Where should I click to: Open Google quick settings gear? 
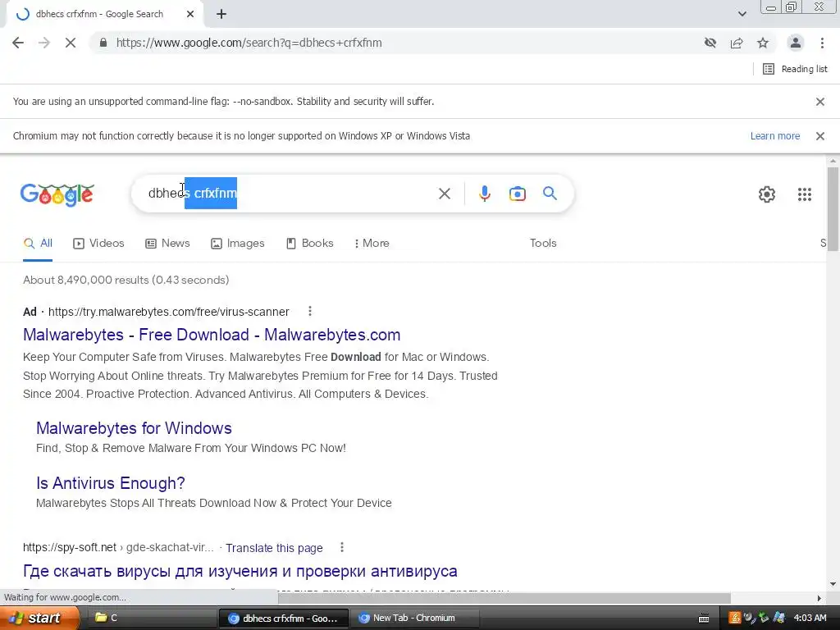767,194
